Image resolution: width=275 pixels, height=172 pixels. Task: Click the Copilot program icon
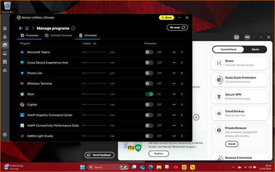[x=22, y=105]
